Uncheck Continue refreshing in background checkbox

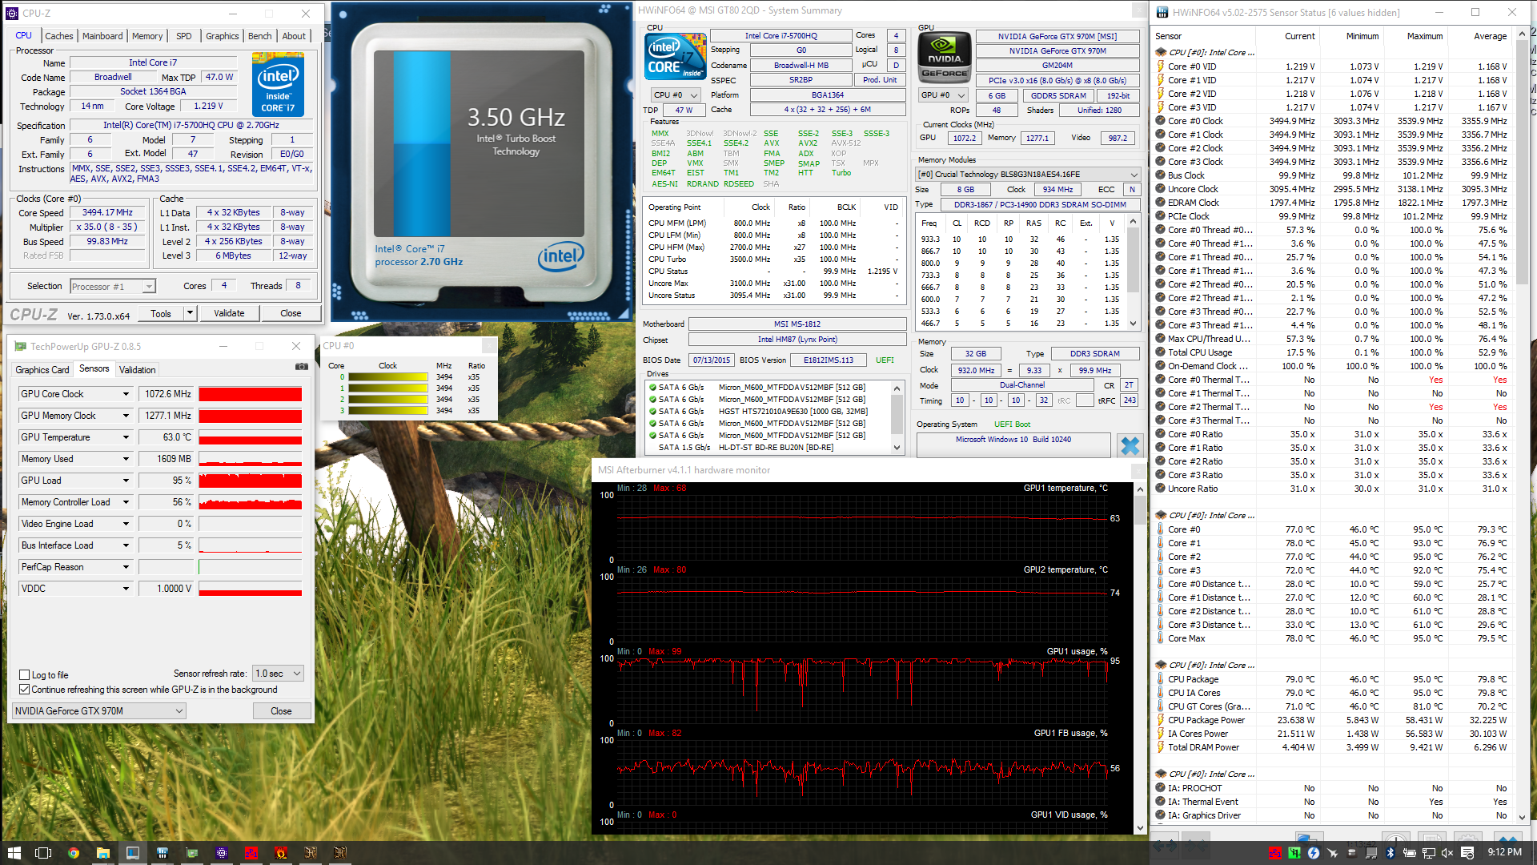point(25,690)
